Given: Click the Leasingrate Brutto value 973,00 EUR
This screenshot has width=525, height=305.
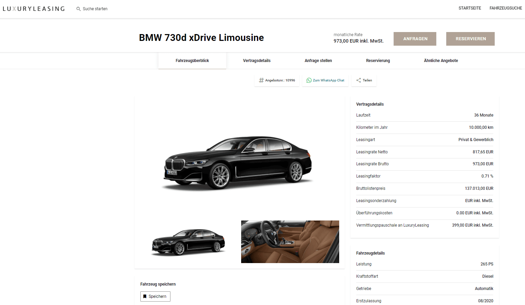Looking at the screenshot, I should click(483, 164).
